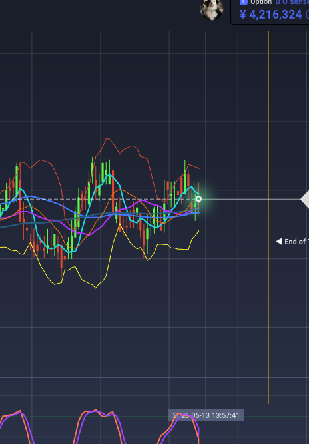
Task: Open the dog profile avatar
Action: click(x=212, y=9)
